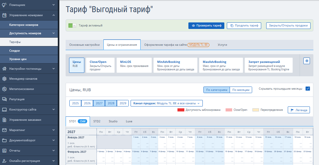The image size is (319, 165).
Task: Click the Website Builder laptop icon
Action: pos(4,110)
